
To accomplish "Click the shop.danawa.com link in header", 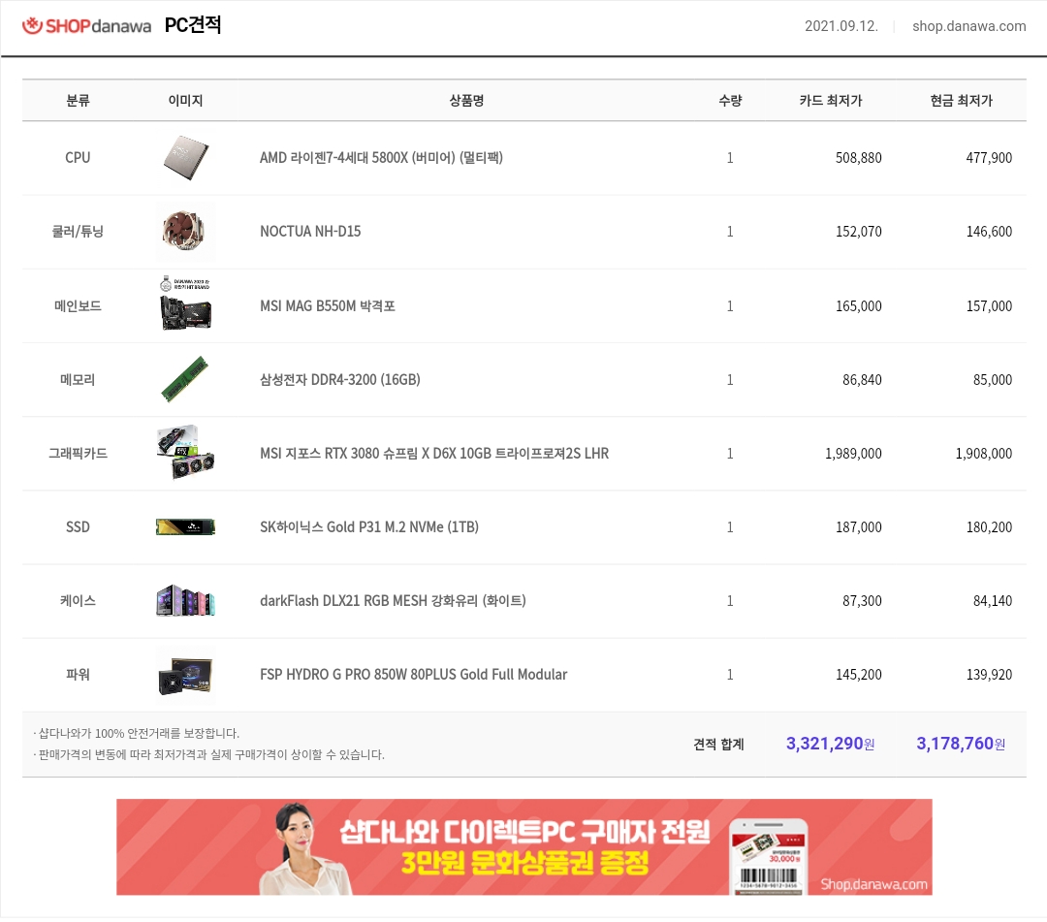I will coord(968,26).
